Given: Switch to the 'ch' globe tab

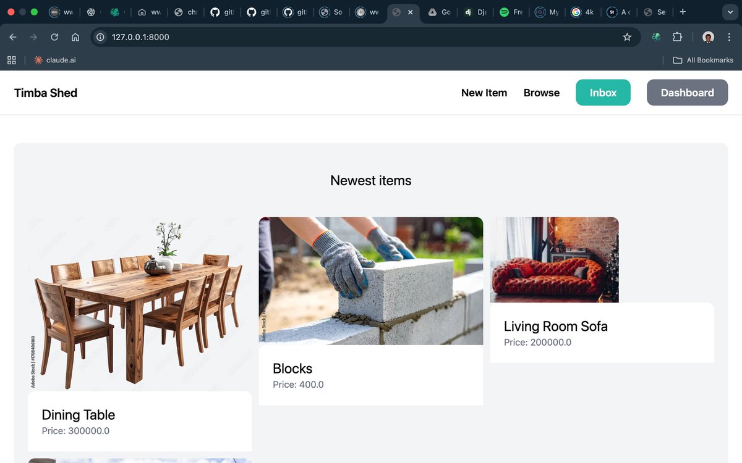Looking at the screenshot, I should [185, 12].
